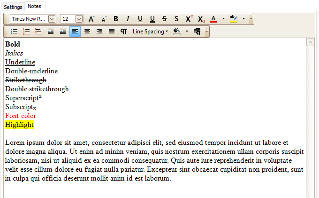Image resolution: width=319 pixels, height=198 pixels.
Task: Open the font size dropdown arrow
Action: coord(79,19)
